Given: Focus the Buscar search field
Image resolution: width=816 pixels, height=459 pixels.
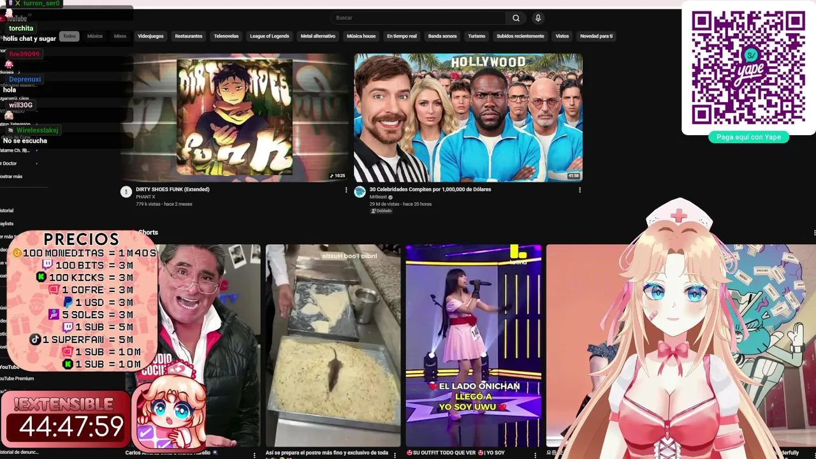Looking at the screenshot, I should click(419, 18).
